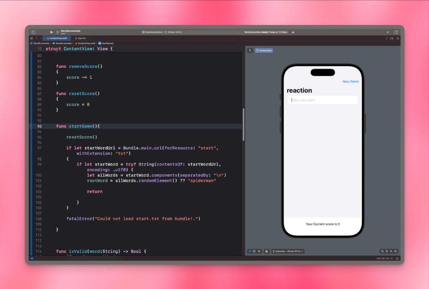Click the 'Enter your word' text field
429x289 pixels.
(x=323, y=100)
